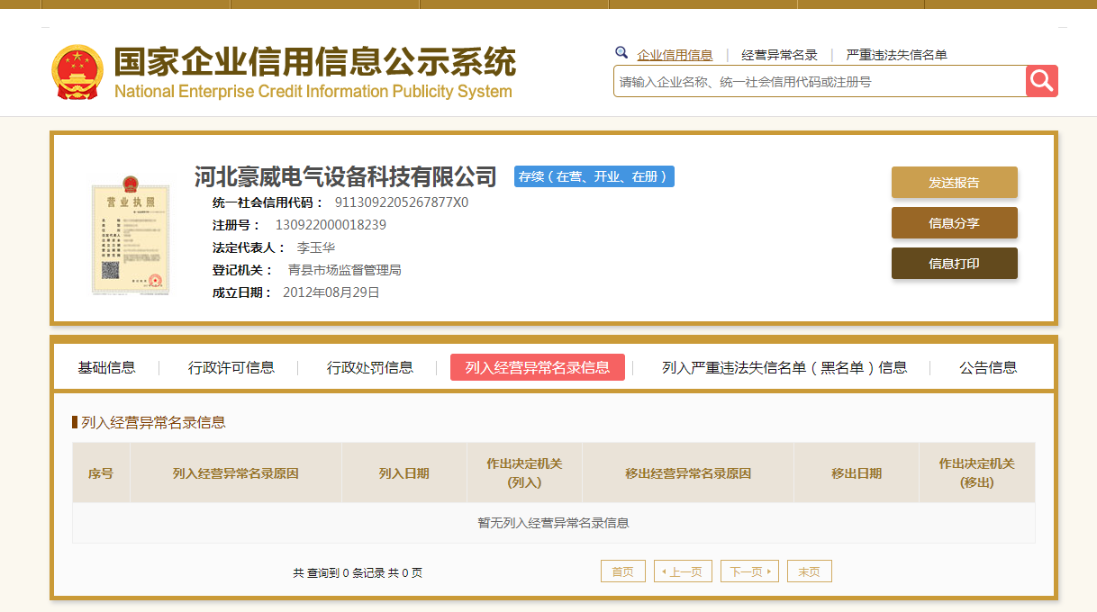The width and height of the screenshot is (1097, 612).
Task: Focus the enterprise name search input
Action: 820,81
